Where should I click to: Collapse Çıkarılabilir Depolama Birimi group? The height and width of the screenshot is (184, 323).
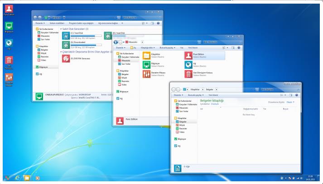[x=61, y=52]
